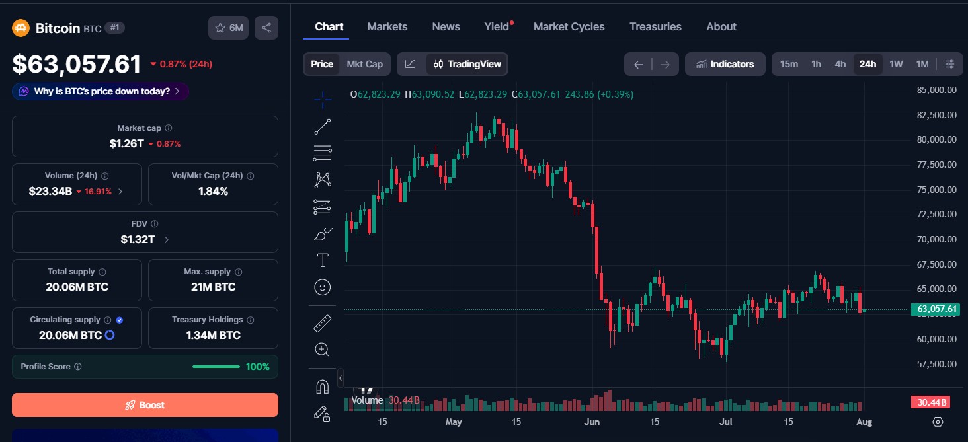Click the verified badge beside Circulating supply
Screen dimensions: 968x442
pos(120,320)
